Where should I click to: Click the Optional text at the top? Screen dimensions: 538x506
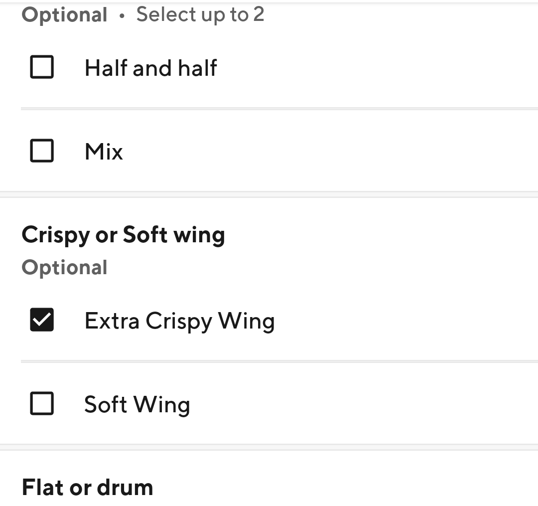click(64, 15)
